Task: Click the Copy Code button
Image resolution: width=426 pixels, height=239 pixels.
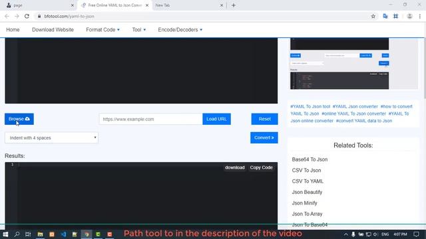Action: point(262,167)
